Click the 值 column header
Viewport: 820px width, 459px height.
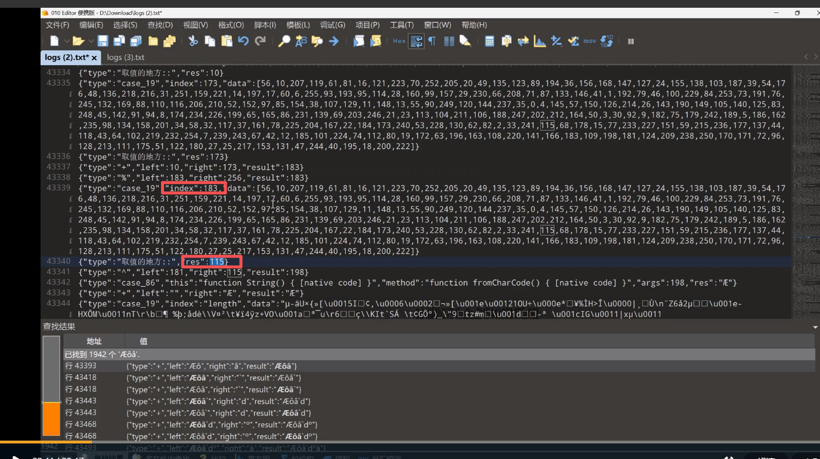pos(144,341)
